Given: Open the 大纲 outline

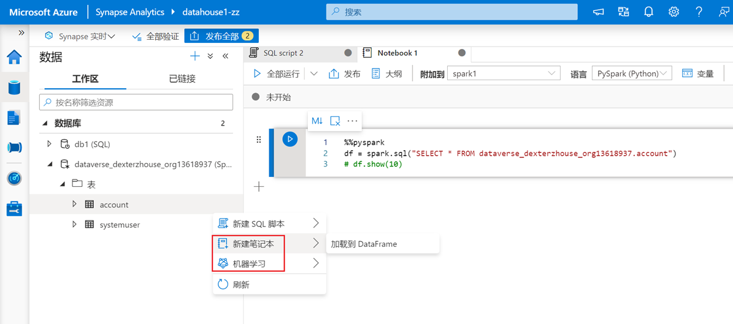Looking at the screenshot, I should click(x=386, y=73).
